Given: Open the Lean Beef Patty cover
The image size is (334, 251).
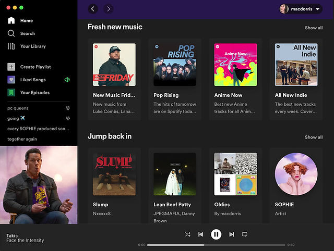Looking at the screenshot, I should click(x=175, y=174).
